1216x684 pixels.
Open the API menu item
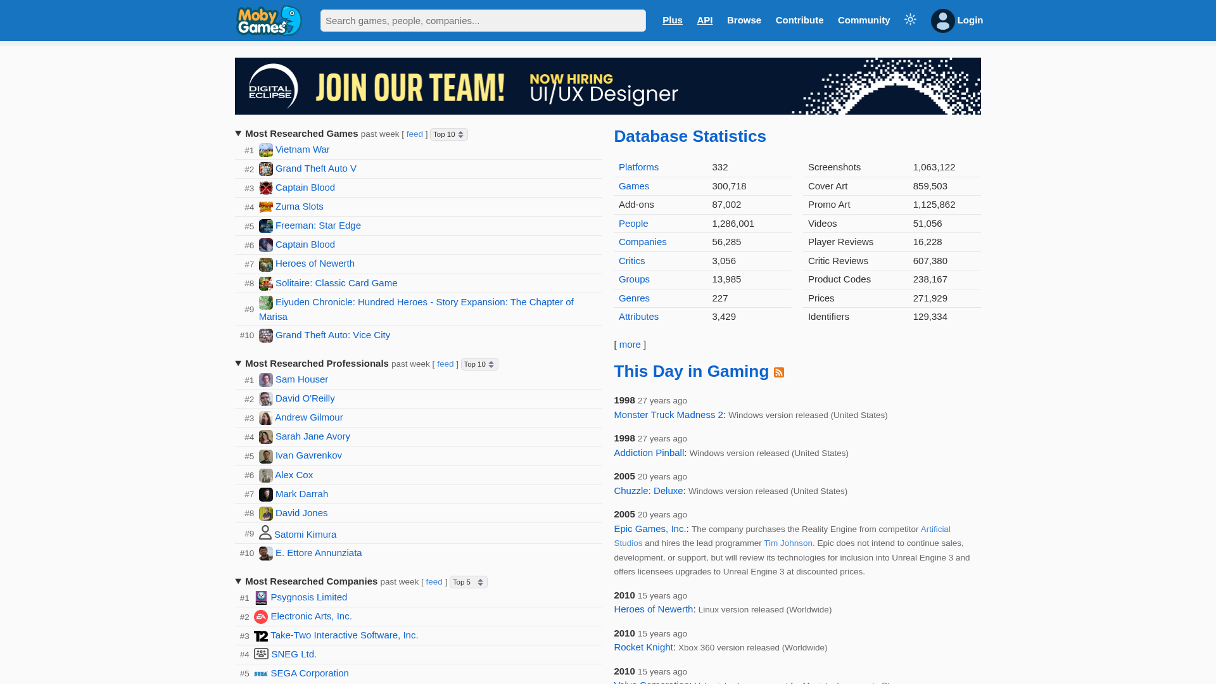704,20
